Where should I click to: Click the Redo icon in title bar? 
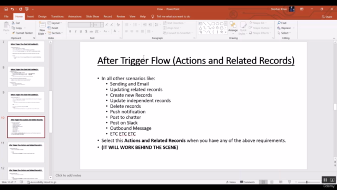pyautogui.click(x=21, y=9)
